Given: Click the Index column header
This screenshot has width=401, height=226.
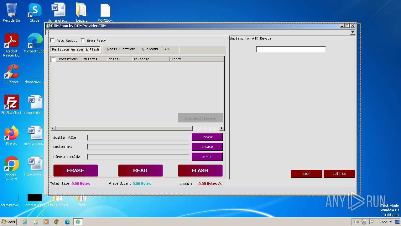Looking at the screenshot, I should tap(197, 59).
